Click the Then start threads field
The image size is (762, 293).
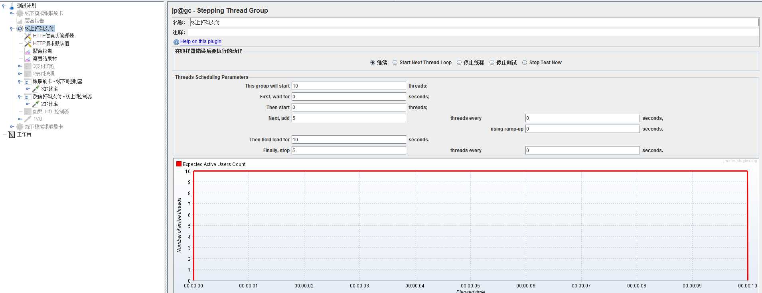pyautogui.click(x=349, y=107)
